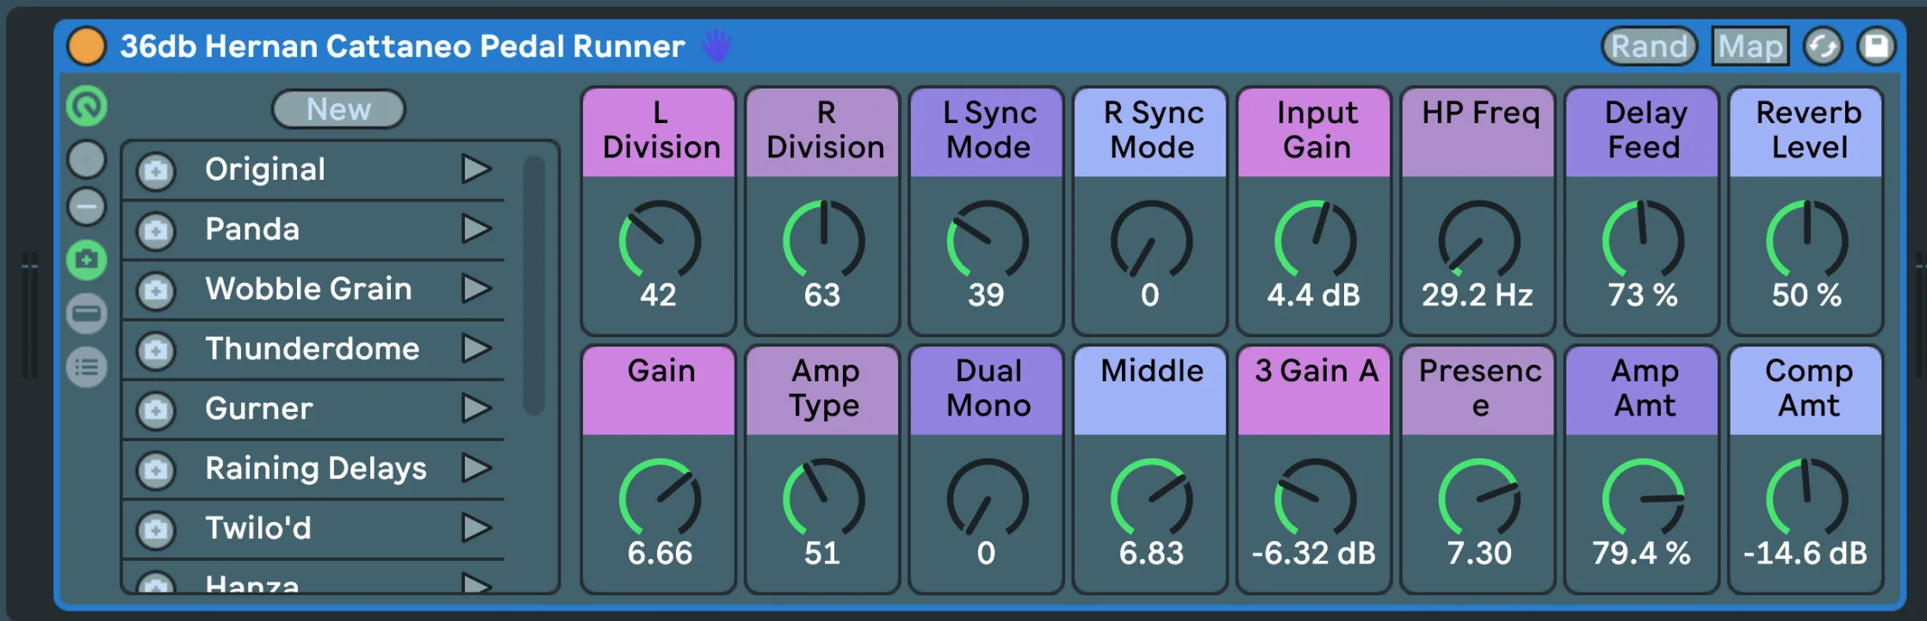Click the Reverb Level macro knob
1927x621 pixels.
point(1806,241)
